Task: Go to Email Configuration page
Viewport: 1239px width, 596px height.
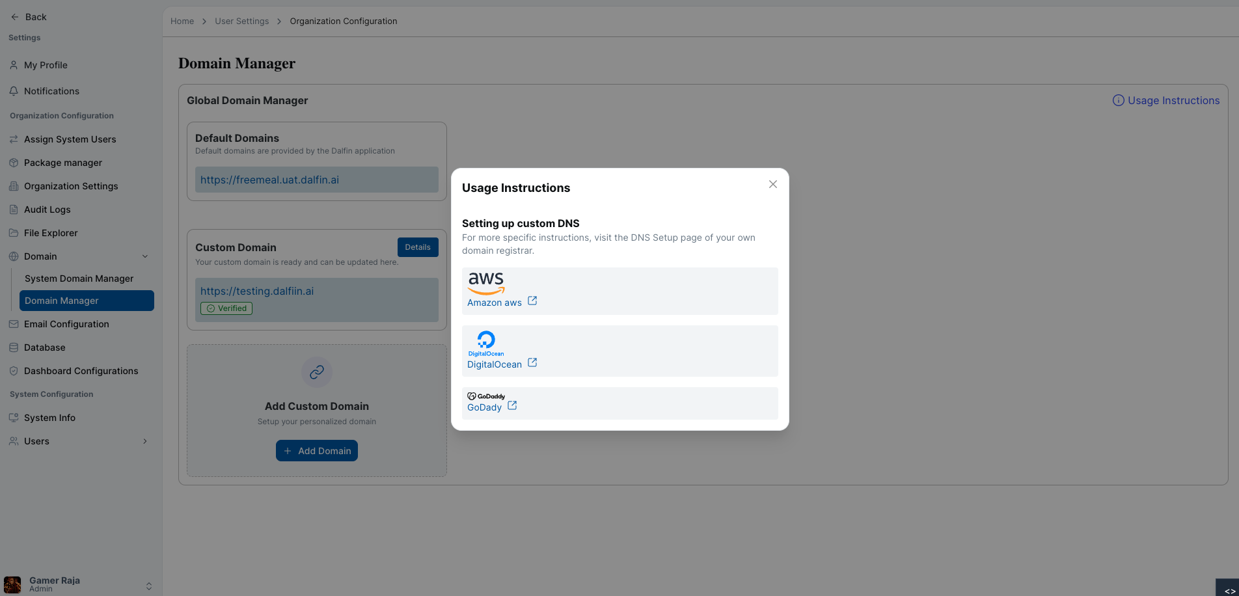Action: [x=66, y=324]
